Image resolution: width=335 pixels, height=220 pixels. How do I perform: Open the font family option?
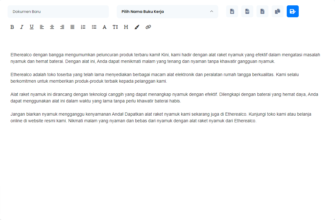coord(104,27)
